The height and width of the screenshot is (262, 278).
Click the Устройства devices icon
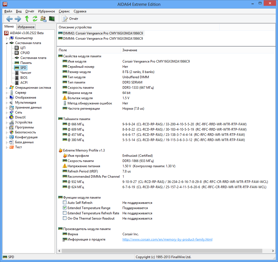pos(12,122)
